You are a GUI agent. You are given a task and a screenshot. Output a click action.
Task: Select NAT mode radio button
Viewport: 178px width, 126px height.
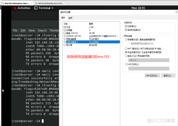[x=126, y=49]
